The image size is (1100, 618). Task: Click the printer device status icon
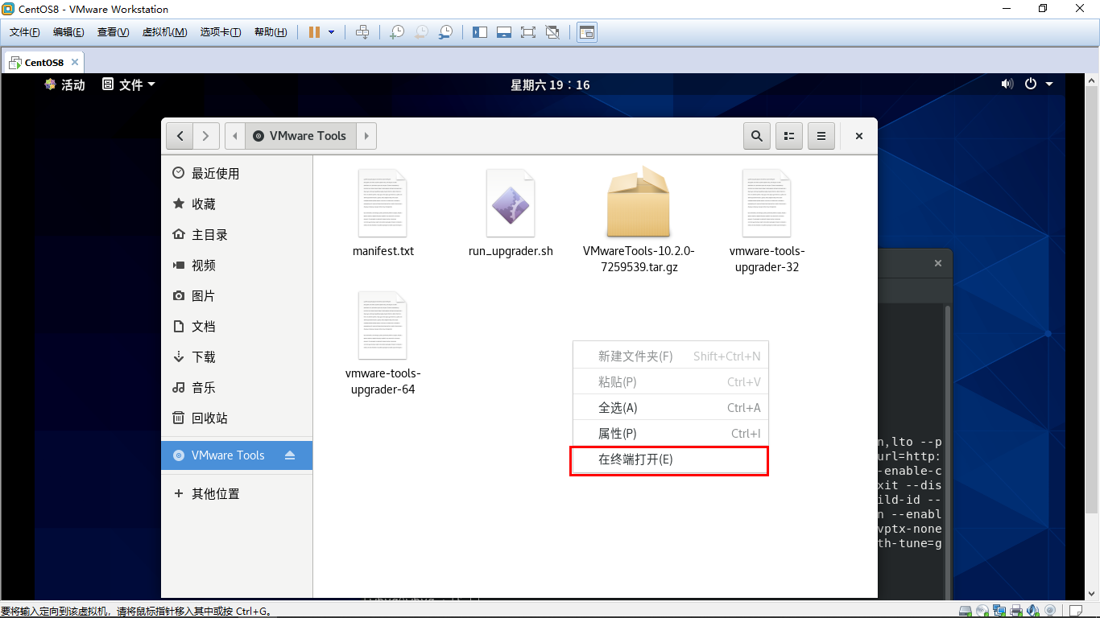coord(1017,611)
